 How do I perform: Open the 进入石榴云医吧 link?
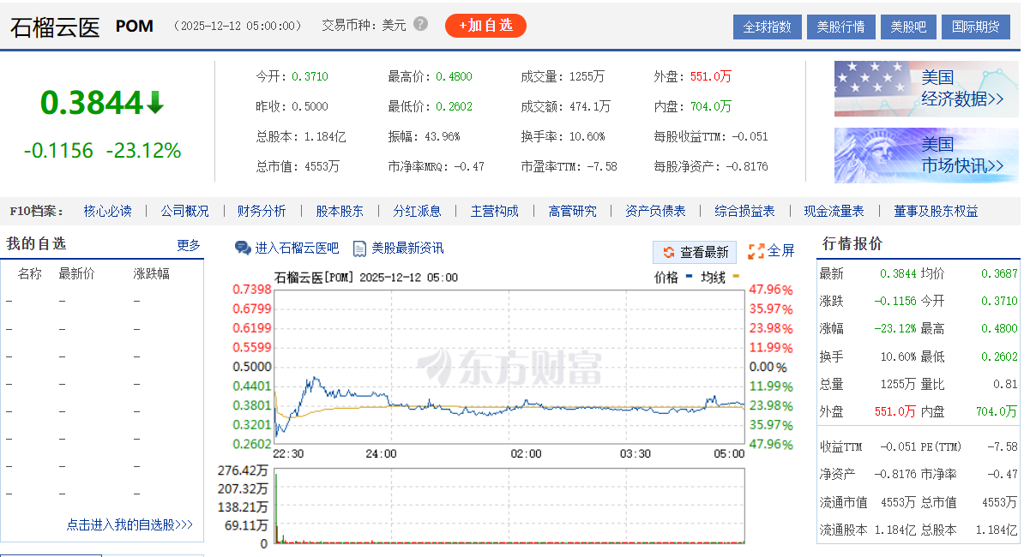pyautogui.click(x=297, y=249)
